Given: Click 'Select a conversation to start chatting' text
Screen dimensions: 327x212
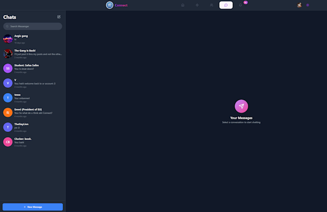Looking at the screenshot, I should click(x=241, y=122).
